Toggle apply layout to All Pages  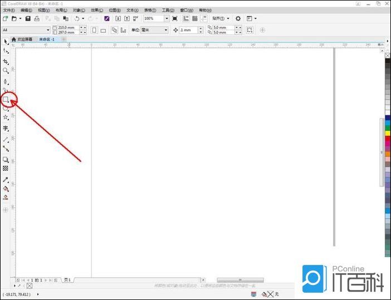tap(114, 30)
